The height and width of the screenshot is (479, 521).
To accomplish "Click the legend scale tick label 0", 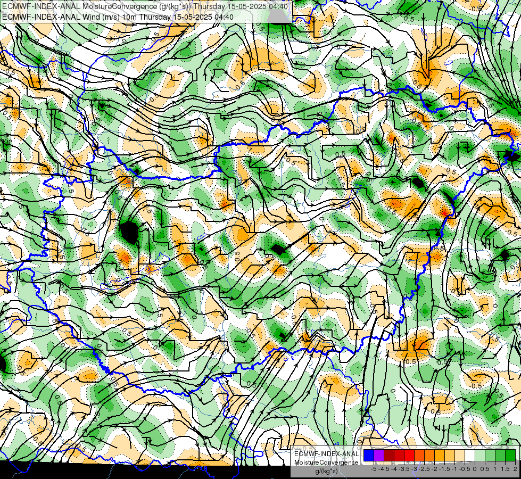I will (x=475, y=469).
